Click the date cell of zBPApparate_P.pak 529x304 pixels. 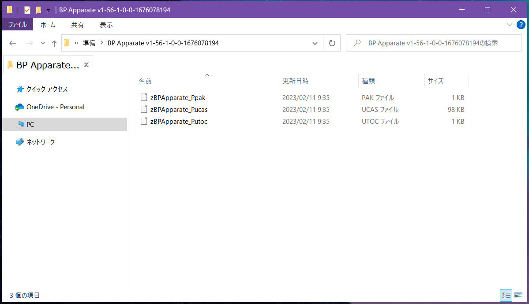coord(306,98)
